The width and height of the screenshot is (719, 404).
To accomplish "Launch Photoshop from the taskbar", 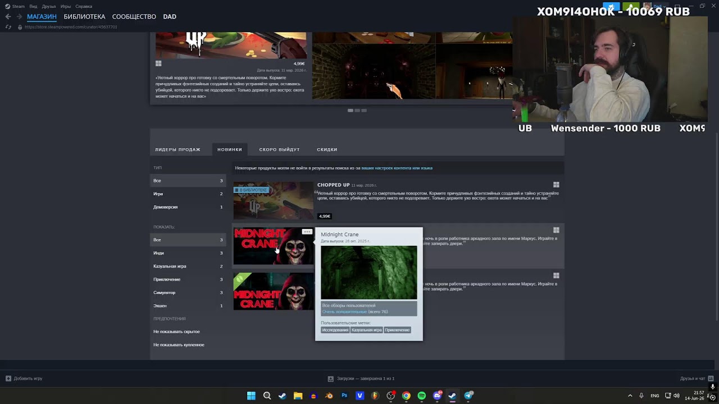I will (344, 396).
